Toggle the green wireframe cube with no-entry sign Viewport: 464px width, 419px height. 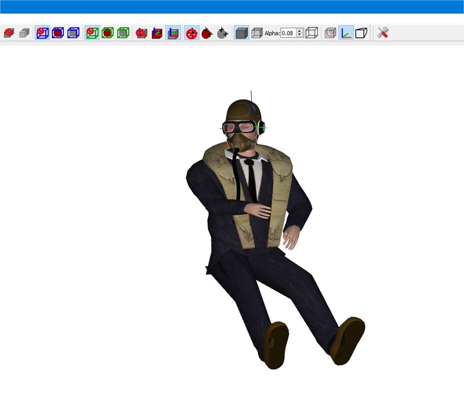(x=92, y=33)
